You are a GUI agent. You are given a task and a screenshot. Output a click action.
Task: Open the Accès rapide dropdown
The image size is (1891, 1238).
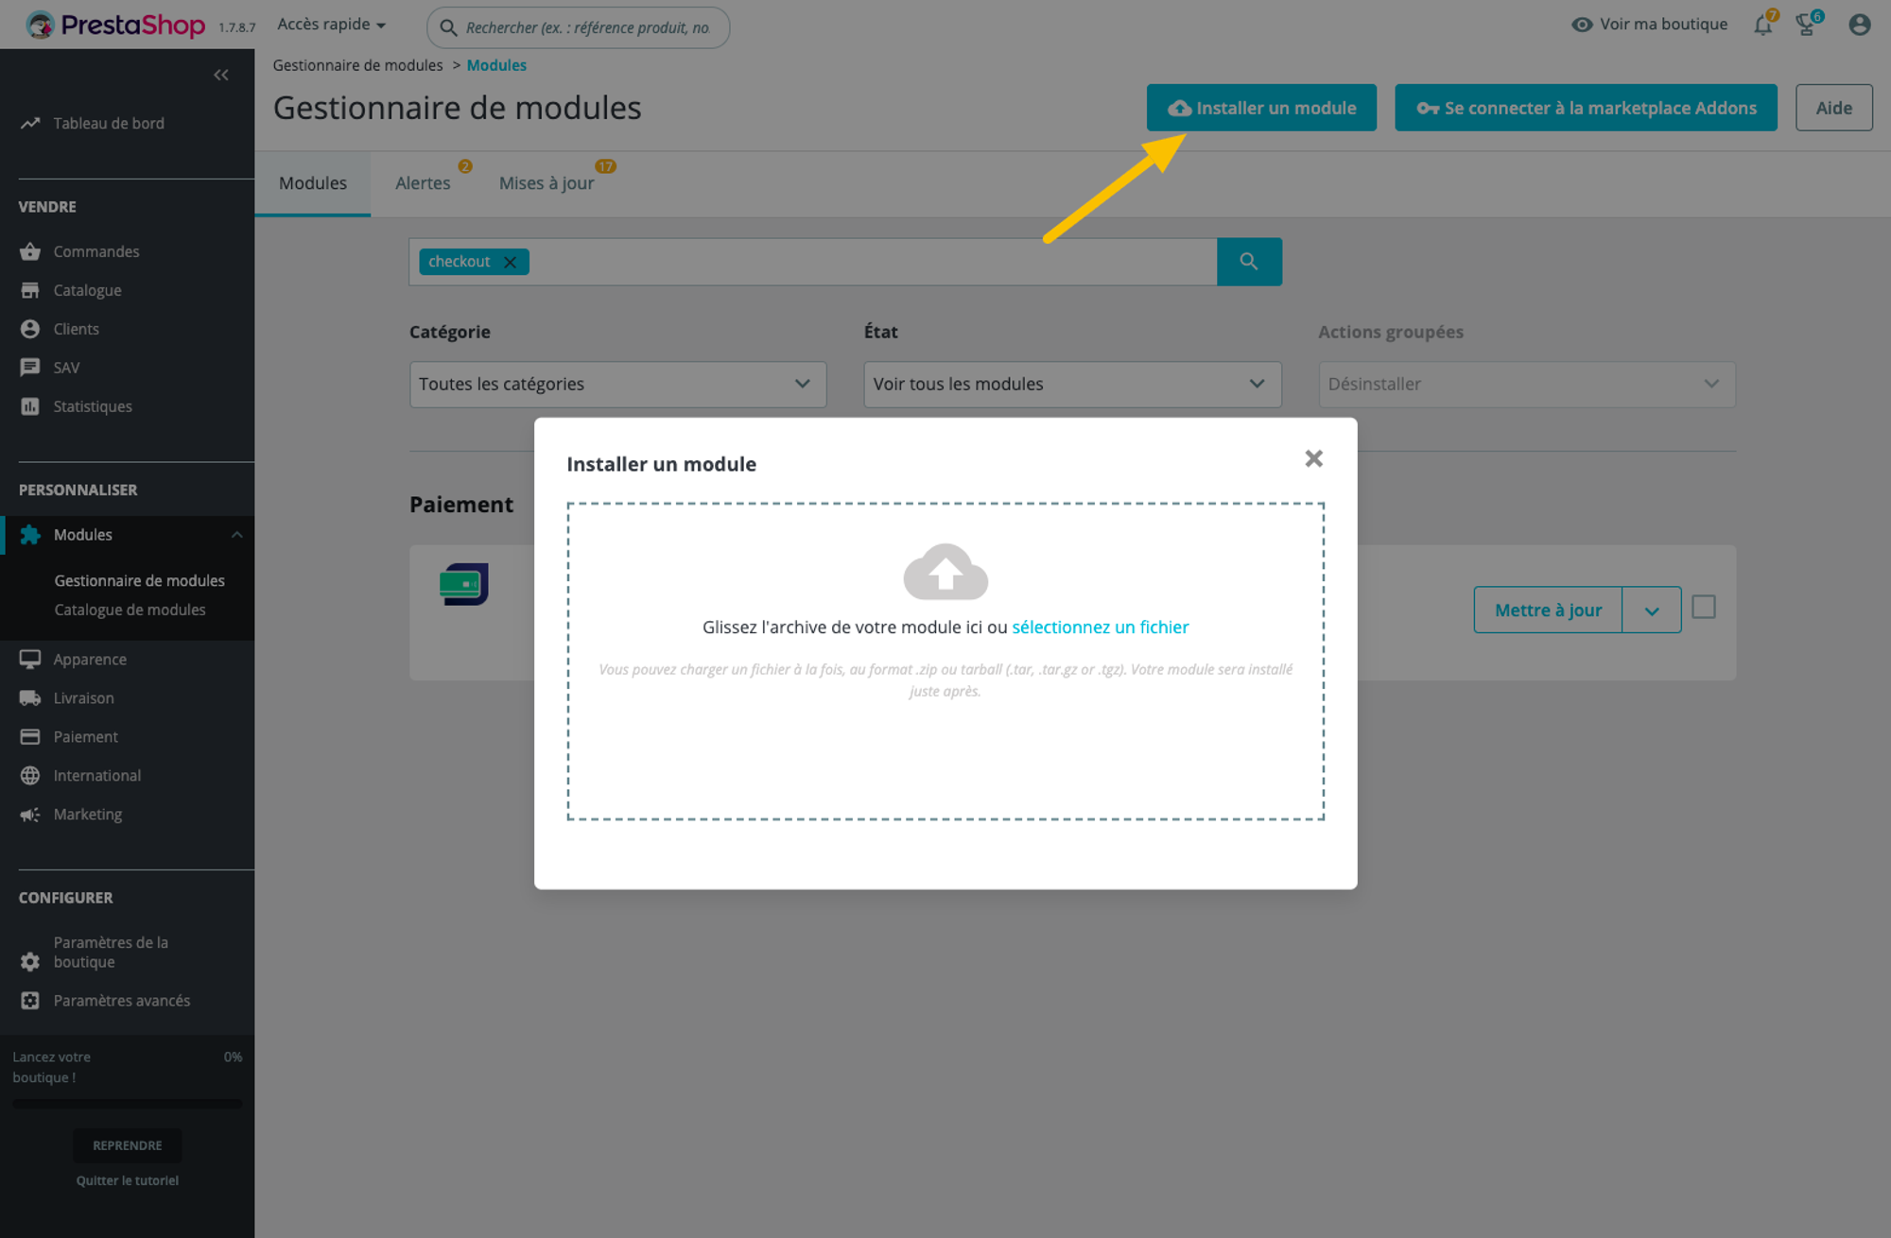click(x=332, y=25)
